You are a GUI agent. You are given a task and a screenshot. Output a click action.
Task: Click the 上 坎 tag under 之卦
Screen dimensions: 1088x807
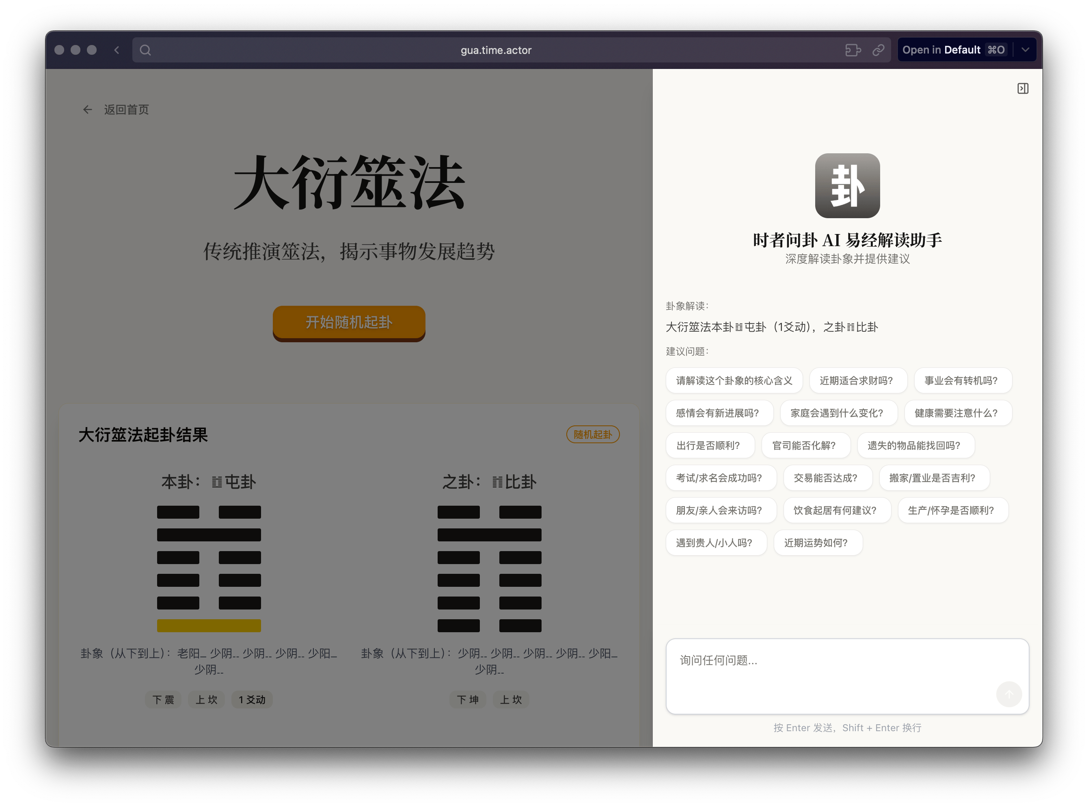tap(510, 700)
